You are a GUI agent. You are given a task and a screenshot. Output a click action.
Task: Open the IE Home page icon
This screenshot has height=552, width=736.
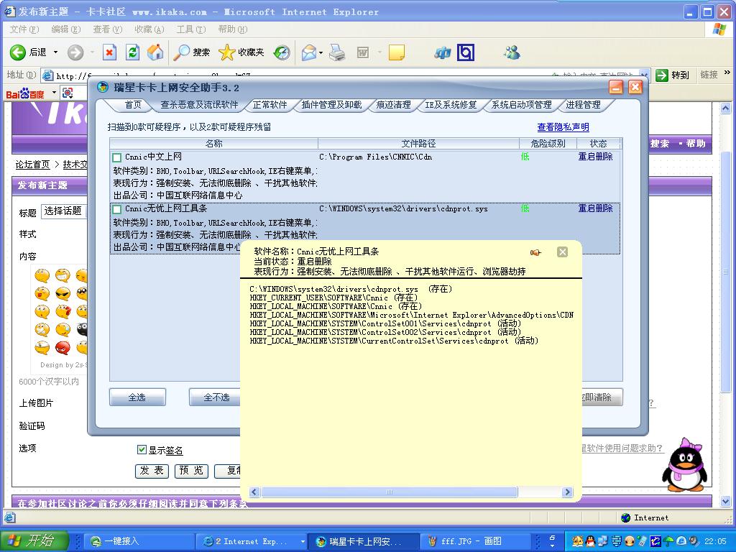155,52
